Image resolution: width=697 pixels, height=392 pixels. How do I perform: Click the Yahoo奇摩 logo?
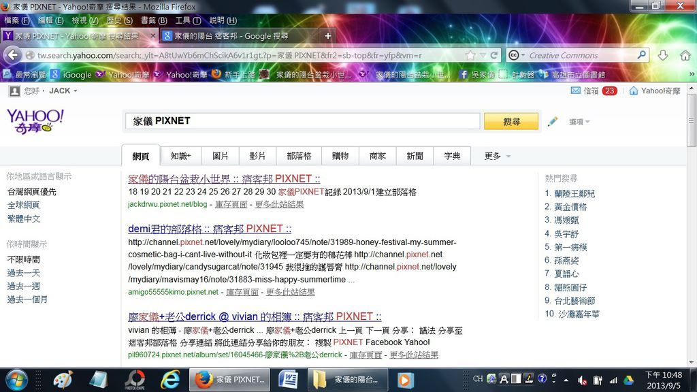(35, 121)
